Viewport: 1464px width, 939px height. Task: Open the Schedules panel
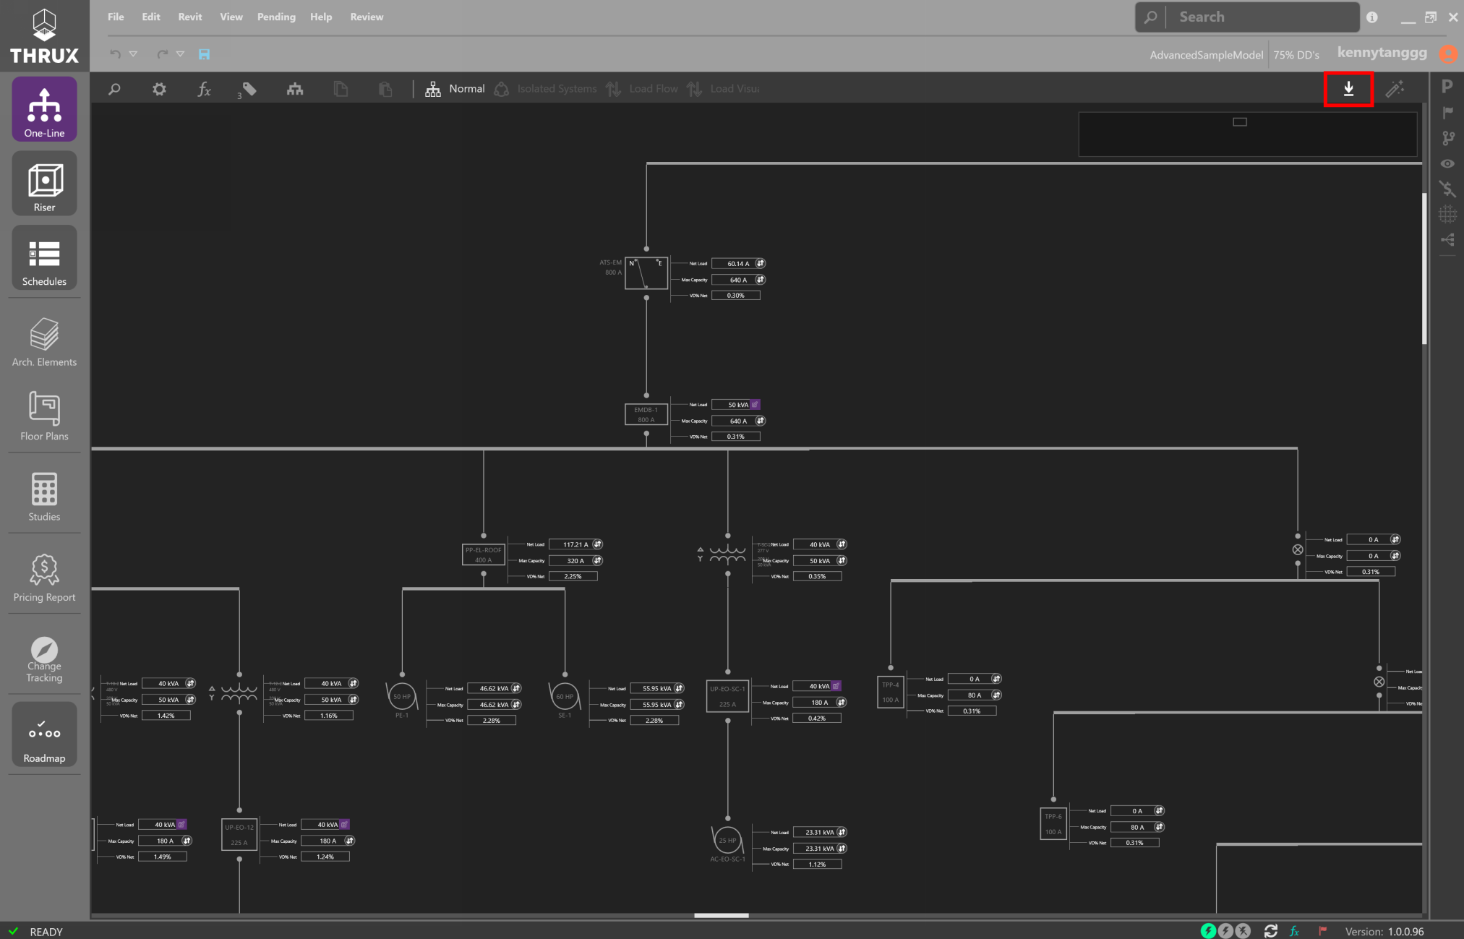pos(44,257)
